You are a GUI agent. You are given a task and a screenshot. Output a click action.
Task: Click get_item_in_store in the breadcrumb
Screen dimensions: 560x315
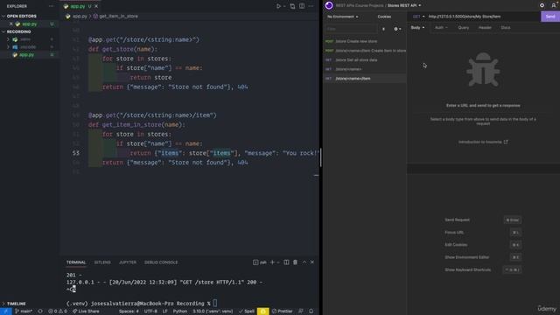[118, 16]
